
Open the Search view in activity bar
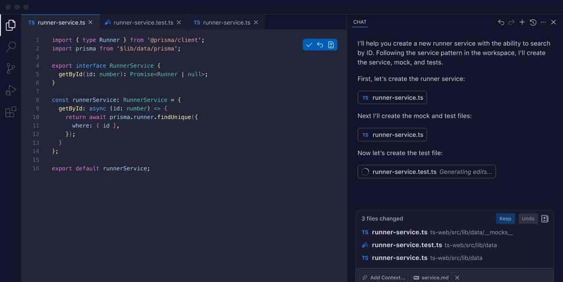tap(11, 47)
